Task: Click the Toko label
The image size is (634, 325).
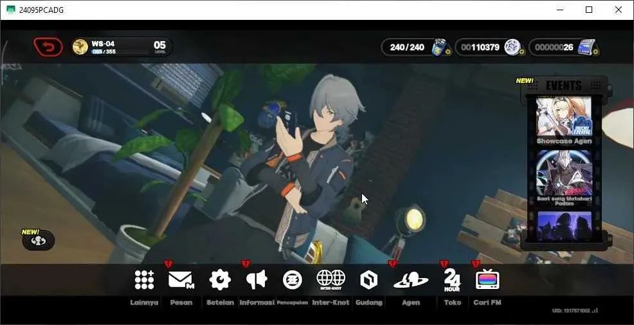Action: tap(452, 303)
